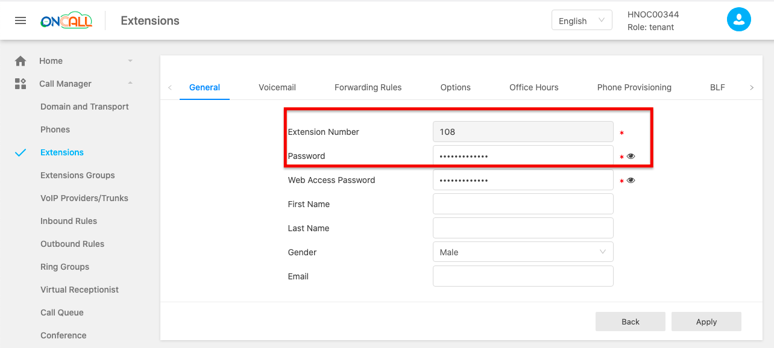This screenshot has width=774, height=348.
Task: Select Extensions in the sidebar
Action: [62, 152]
